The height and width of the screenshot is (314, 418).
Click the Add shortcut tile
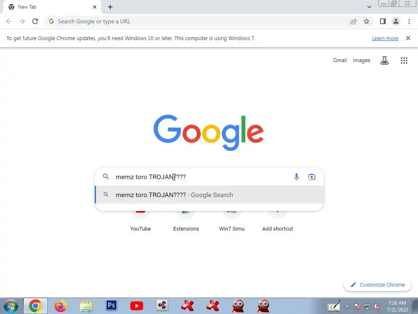(278, 222)
